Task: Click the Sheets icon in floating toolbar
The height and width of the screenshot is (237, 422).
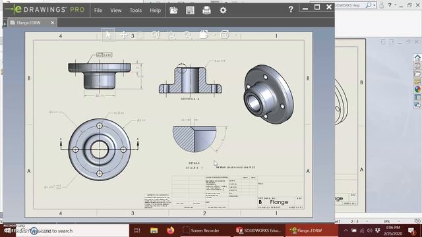Action: [204, 35]
